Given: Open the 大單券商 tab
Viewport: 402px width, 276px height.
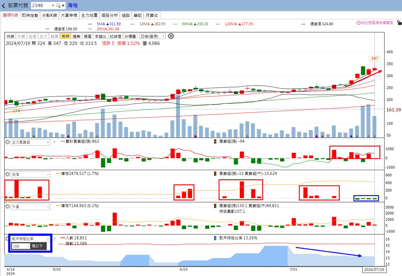Looking at the screenshot, I should coord(69,15).
